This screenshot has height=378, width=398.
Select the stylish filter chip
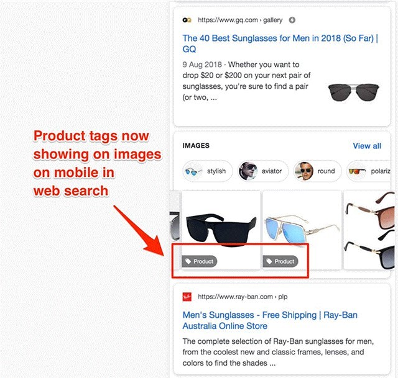pos(208,171)
